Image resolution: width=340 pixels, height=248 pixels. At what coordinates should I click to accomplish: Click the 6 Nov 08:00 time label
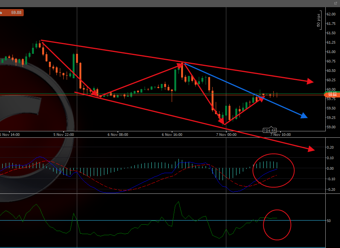pyautogui.click(x=118, y=135)
